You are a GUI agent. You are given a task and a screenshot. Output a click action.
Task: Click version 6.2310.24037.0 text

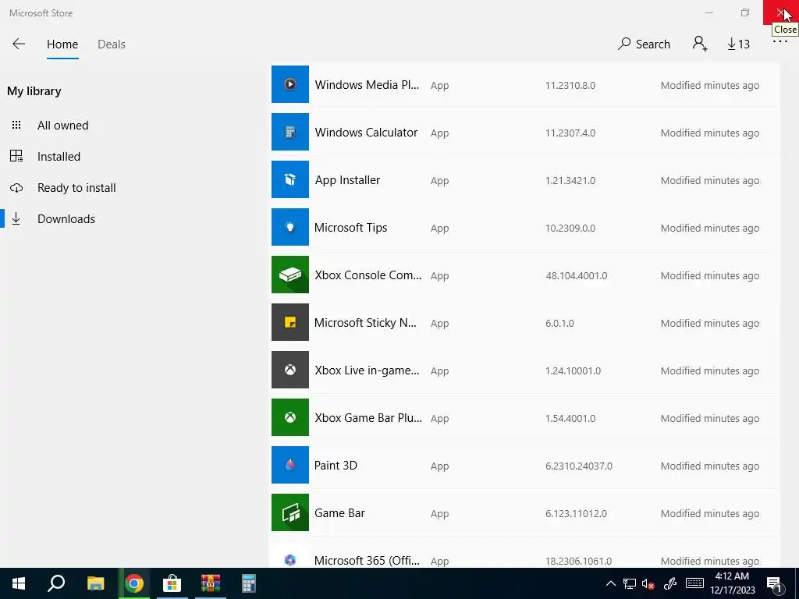[x=579, y=466]
